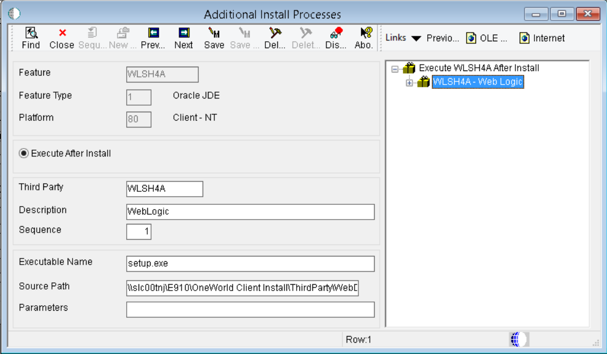The width and height of the screenshot is (607, 354).
Task: Click the empty Parameters field
Action: [x=250, y=310]
